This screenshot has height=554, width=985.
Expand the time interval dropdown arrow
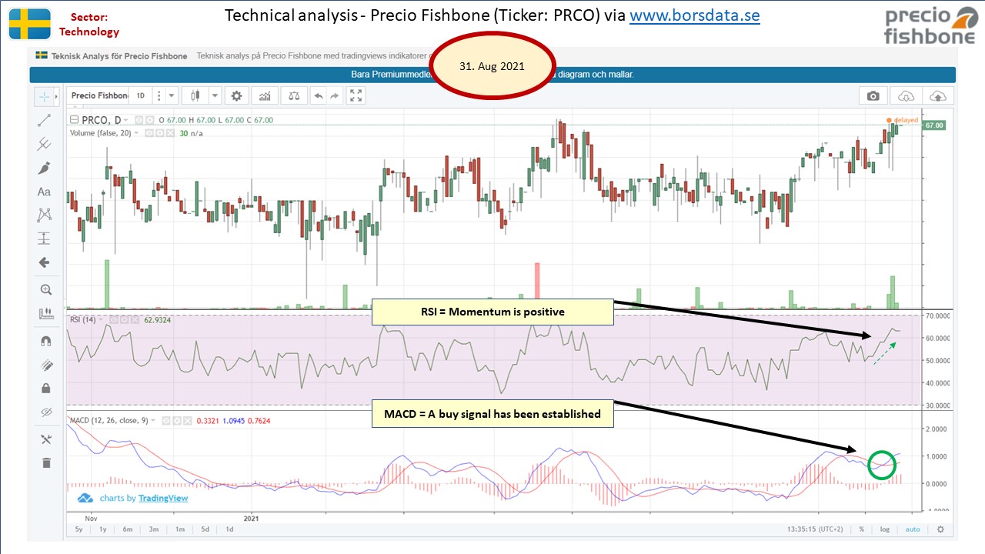(172, 95)
